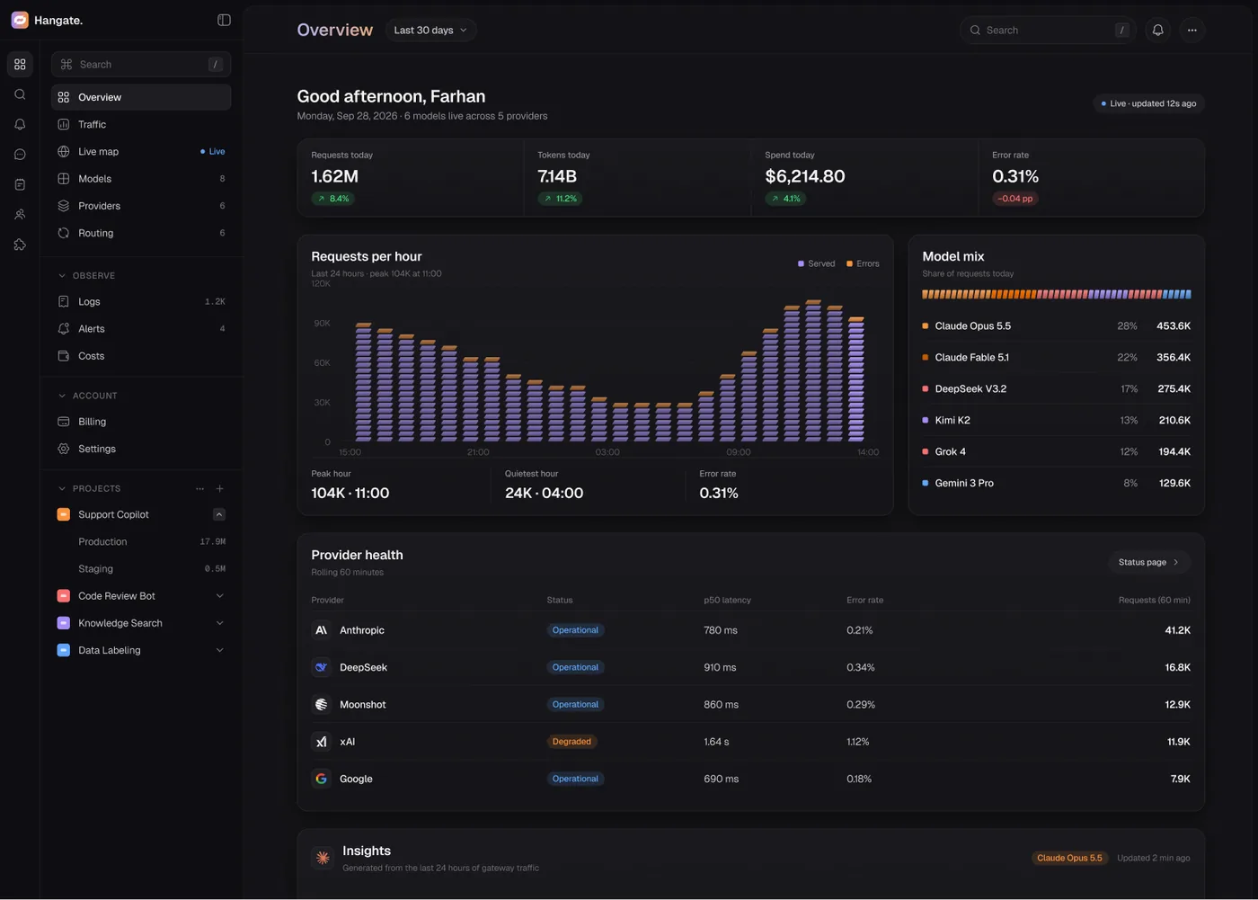Click the Model mix share color bar
Viewport: 1258px width, 900px height.
point(1057,294)
